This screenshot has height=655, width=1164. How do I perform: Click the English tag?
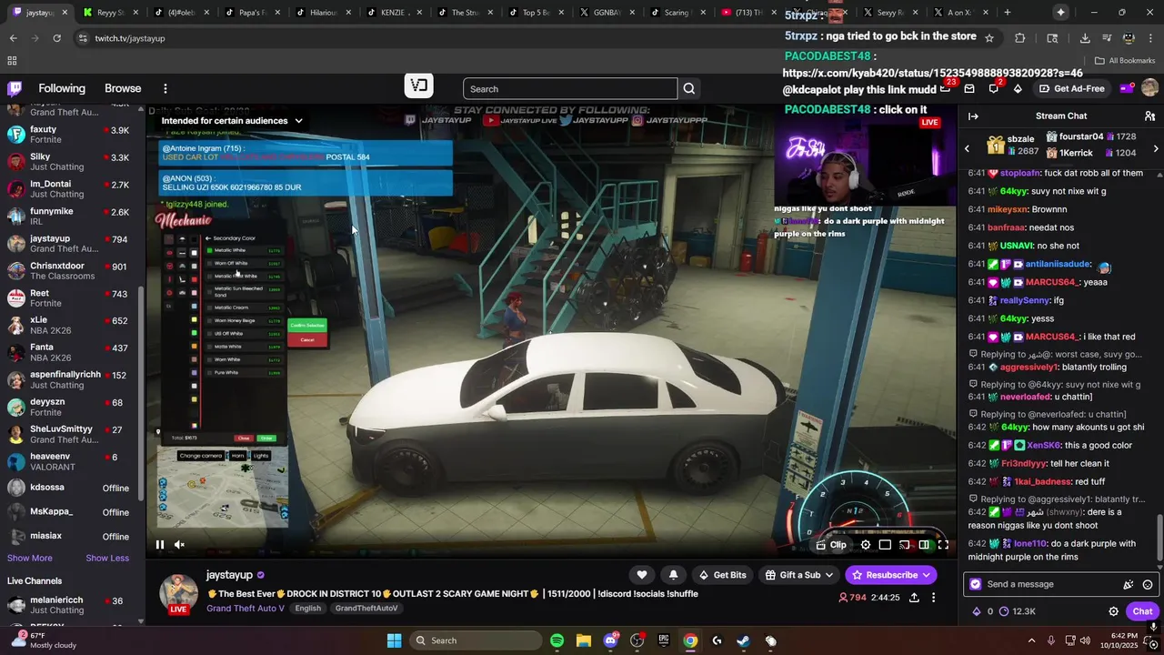[x=307, y=609]
